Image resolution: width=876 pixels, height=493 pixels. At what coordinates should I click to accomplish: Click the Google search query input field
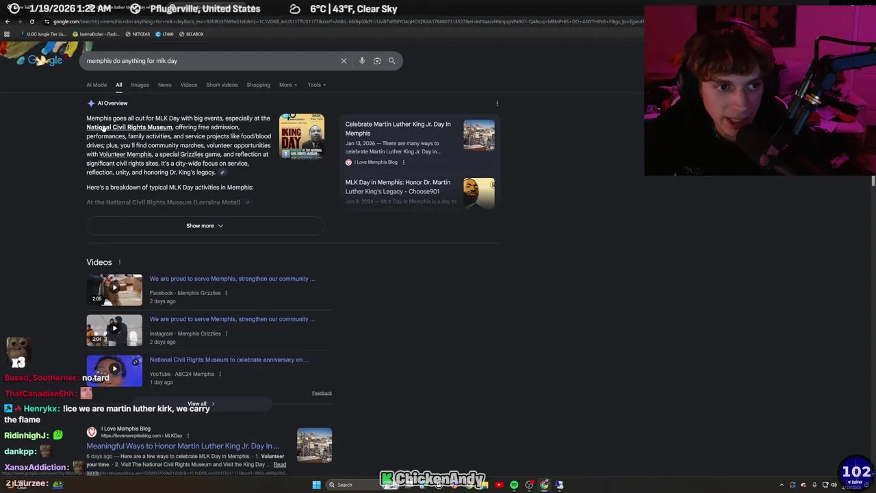(x=212, y=61)
